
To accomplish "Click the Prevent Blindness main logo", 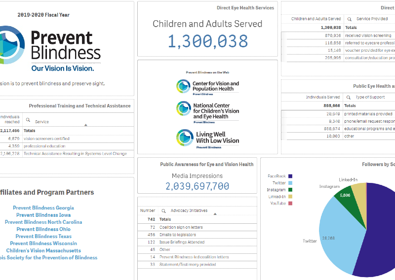I will tap(50, 49).
